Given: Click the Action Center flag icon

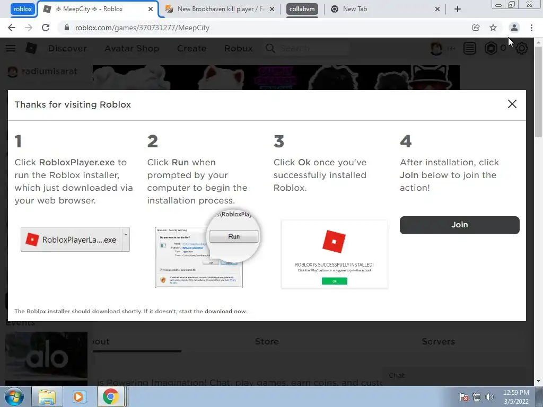Looking at the screenshot, I should (x=463, y=397).
